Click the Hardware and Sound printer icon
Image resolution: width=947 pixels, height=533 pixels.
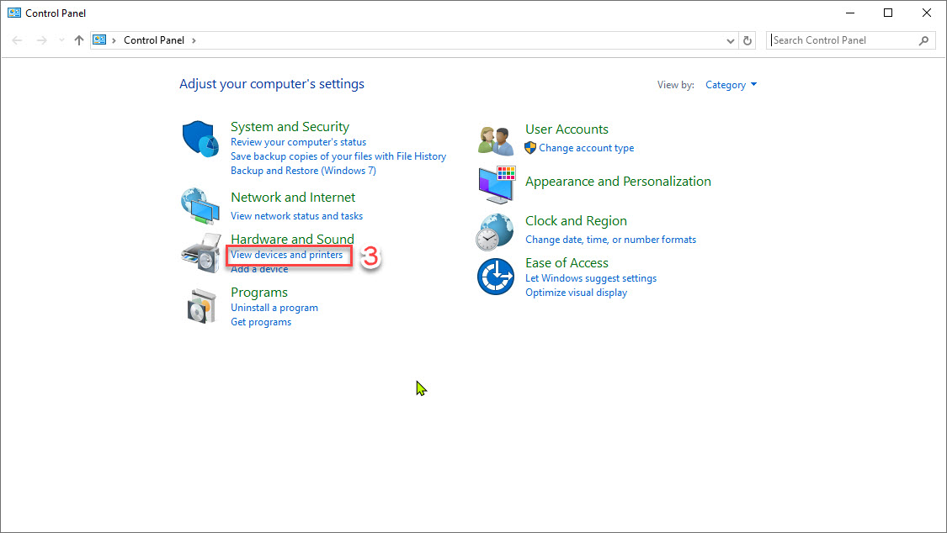[x=201, y=253]
